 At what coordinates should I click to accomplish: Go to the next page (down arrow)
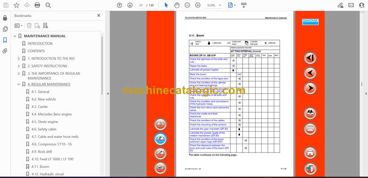(x=130, y=5)
